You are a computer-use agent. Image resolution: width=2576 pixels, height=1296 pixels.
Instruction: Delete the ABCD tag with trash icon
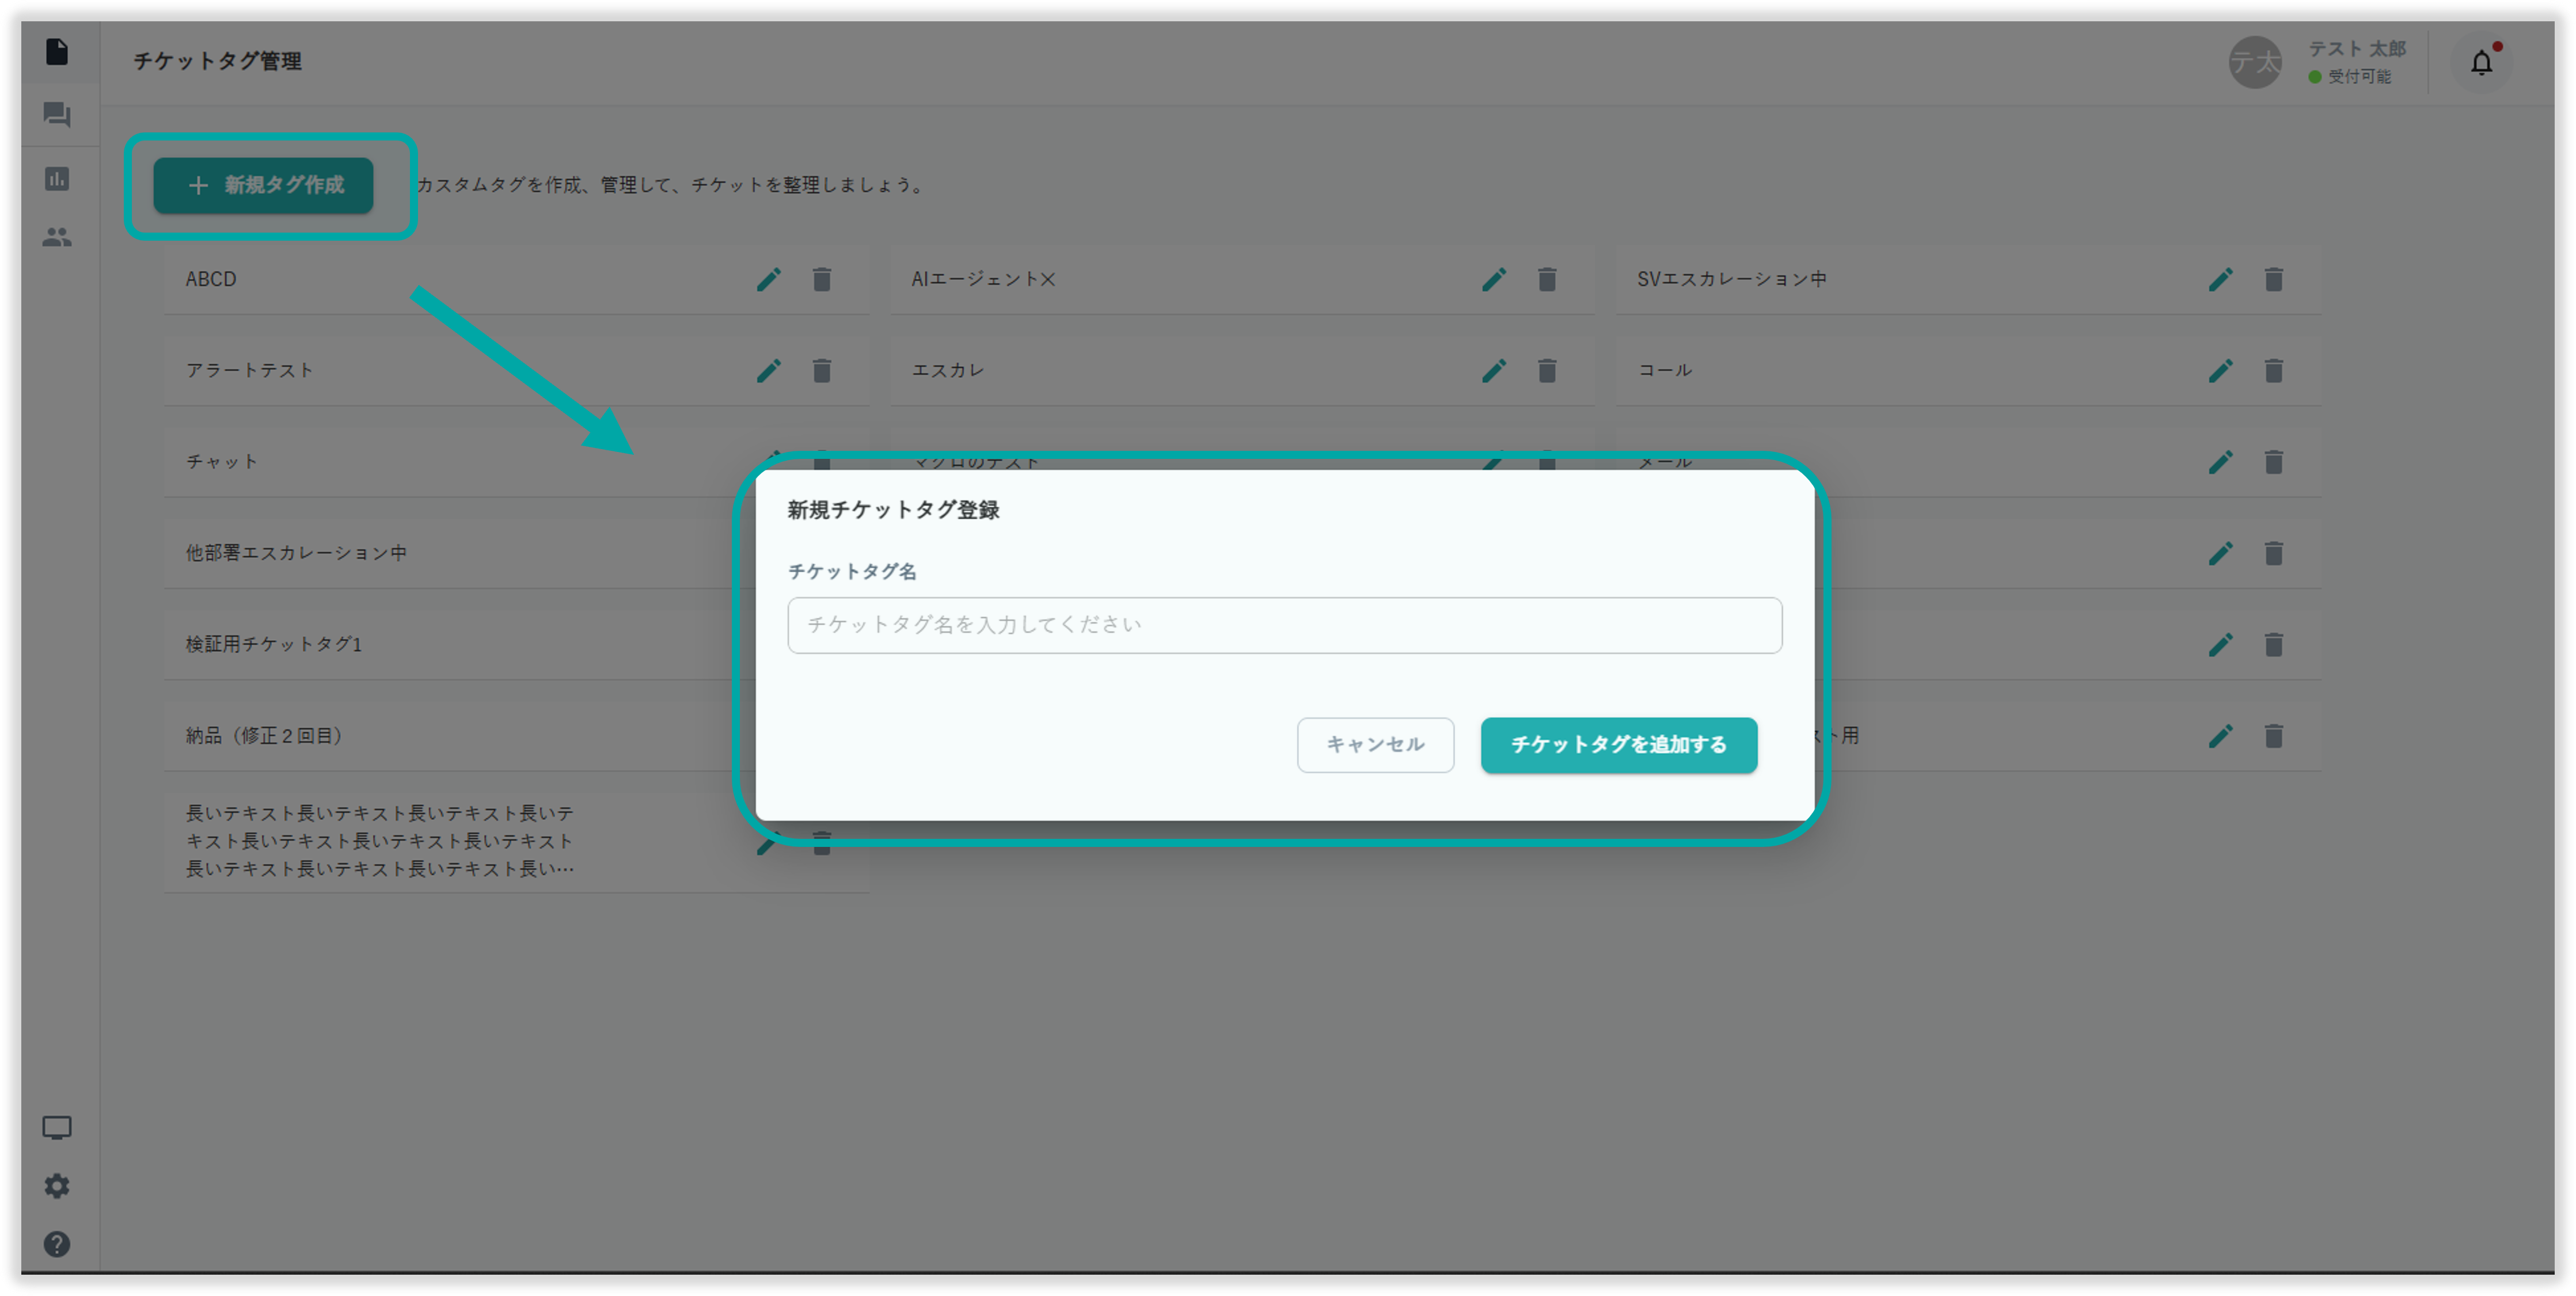(x=822, y=279)
